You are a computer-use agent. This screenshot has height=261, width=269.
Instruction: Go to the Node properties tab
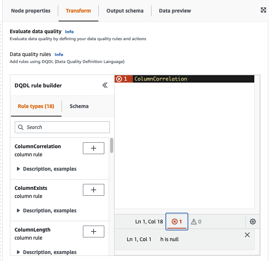pyautogui.click(x=31, y=11)
